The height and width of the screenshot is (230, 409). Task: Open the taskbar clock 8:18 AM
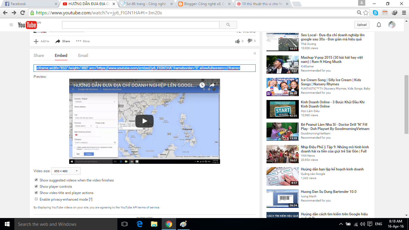point(395,224)
